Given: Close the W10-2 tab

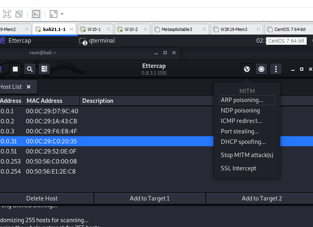Looking at the screenshot, I should click(146, 29).
